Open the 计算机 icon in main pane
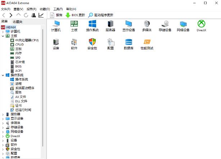The width and height of the screenshot is (221, 159). (56, 26)
